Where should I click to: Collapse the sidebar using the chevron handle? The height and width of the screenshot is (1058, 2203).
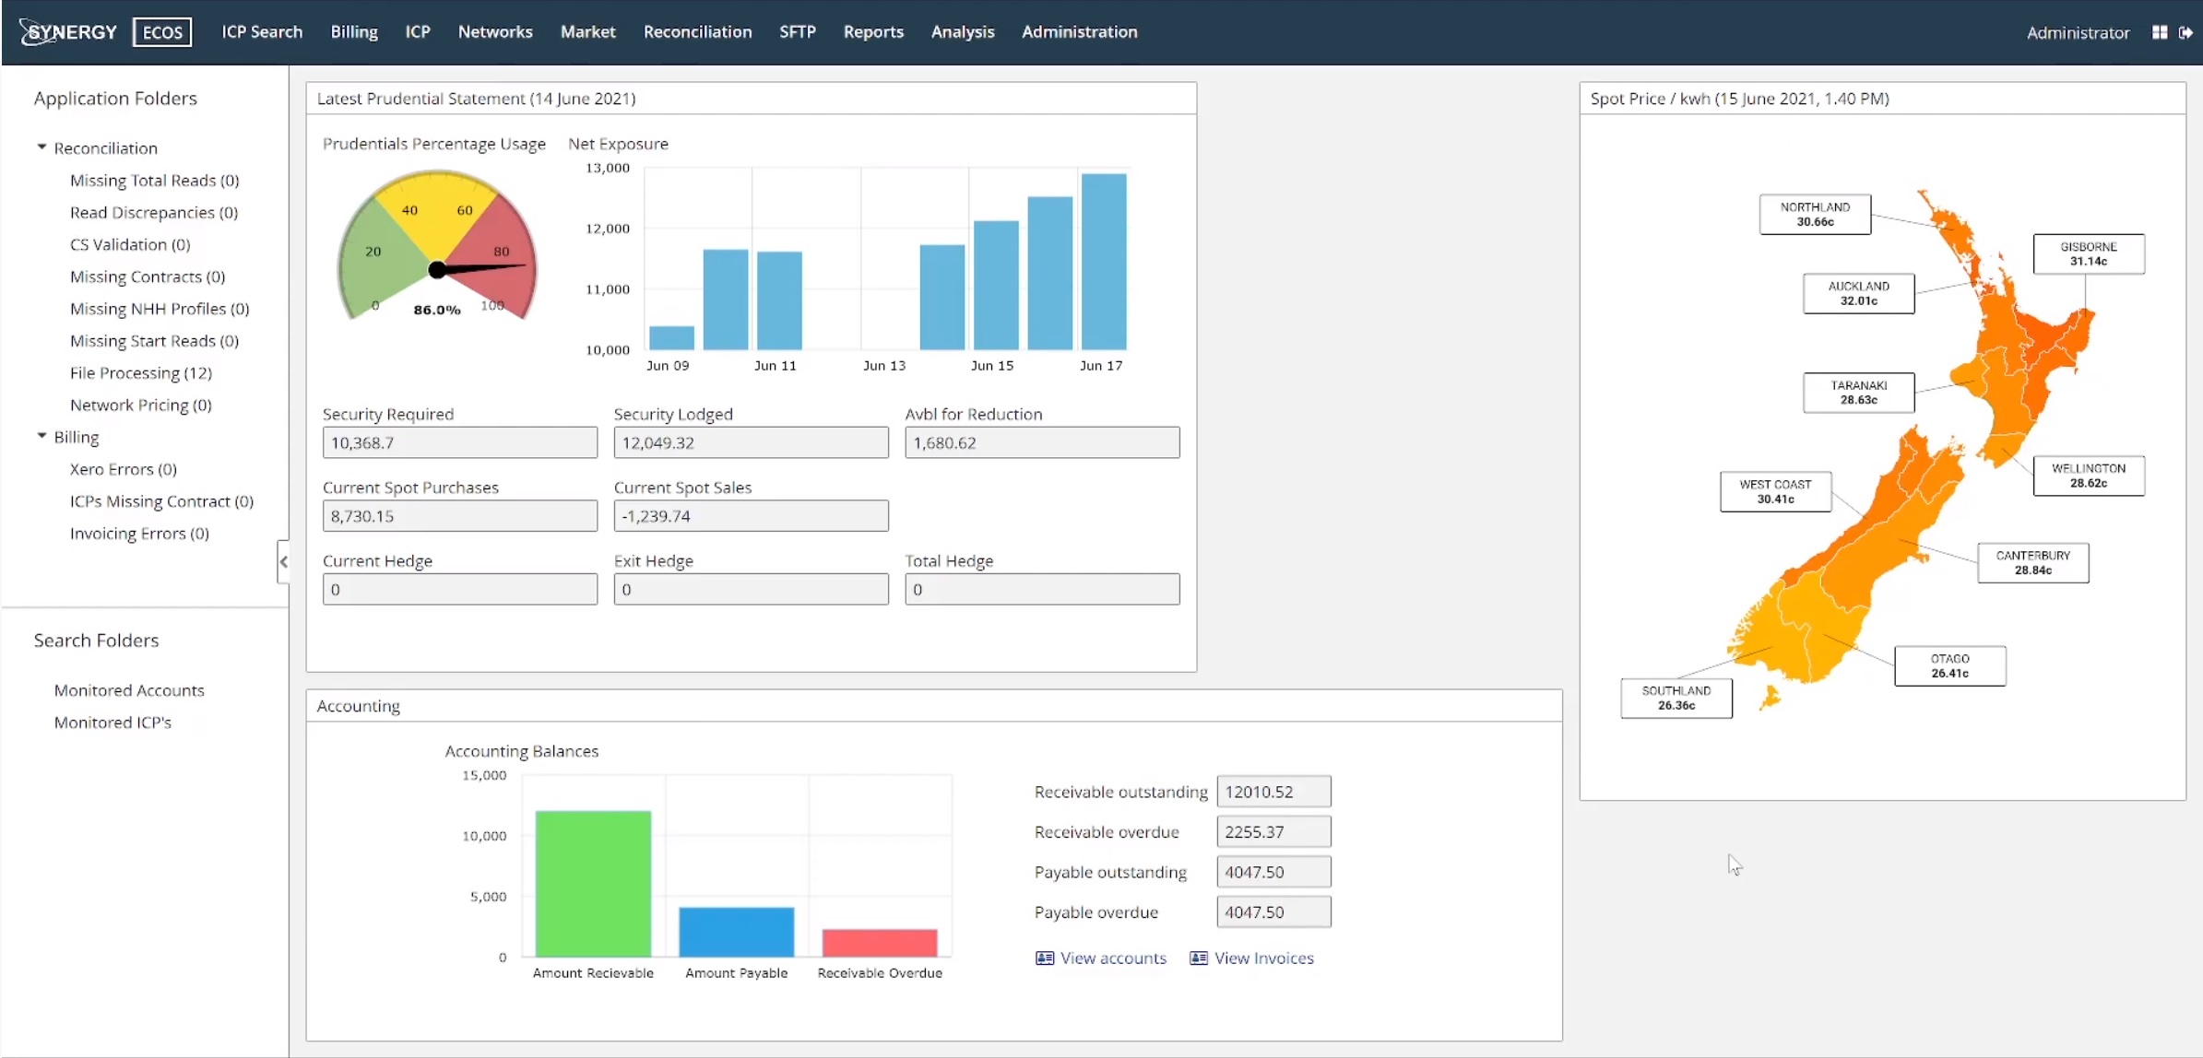click(x=283, y=561)
